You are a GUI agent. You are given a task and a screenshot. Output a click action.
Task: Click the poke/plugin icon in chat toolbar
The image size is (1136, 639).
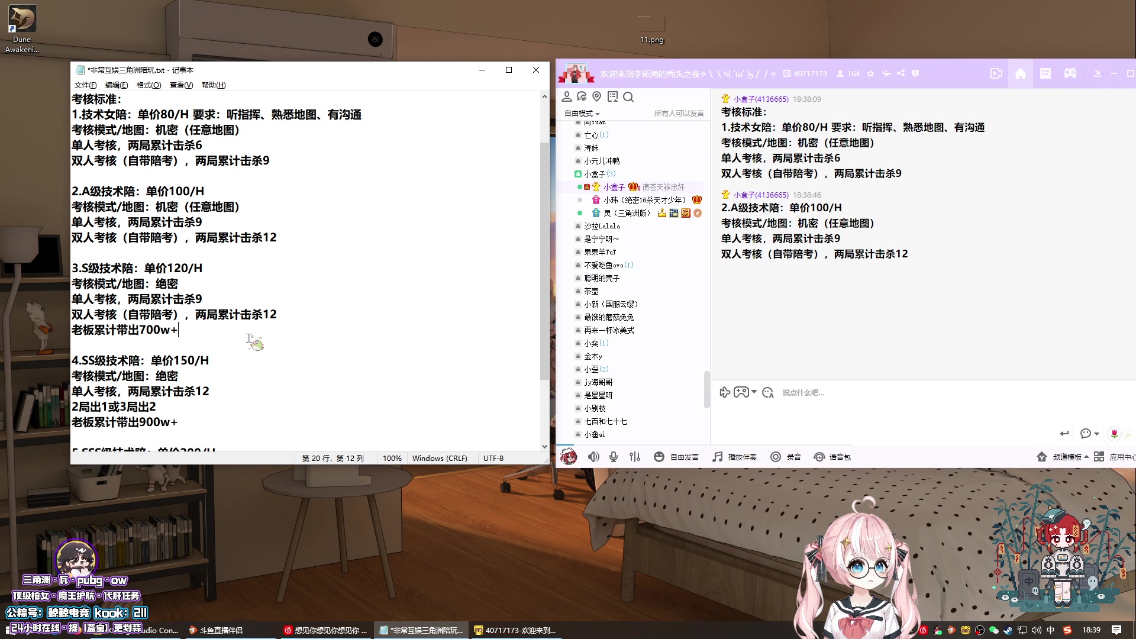(x=725, y=392)
